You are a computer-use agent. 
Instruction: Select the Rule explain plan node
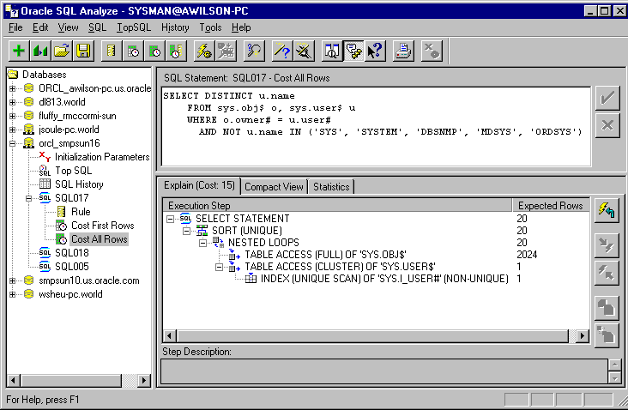pos(81,212)
